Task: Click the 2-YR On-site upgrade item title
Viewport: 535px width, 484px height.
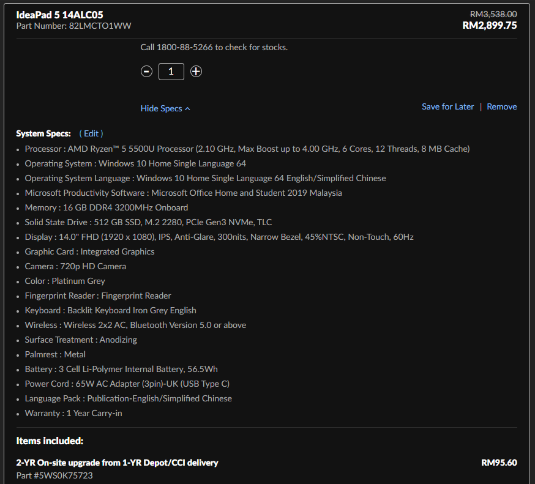Action: [117, 463]
